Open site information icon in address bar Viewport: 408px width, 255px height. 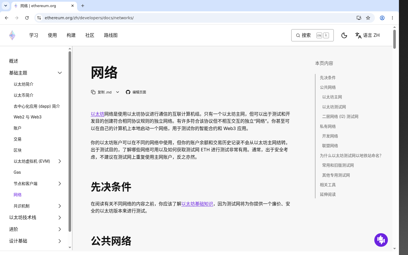click(x=39, y=18)
